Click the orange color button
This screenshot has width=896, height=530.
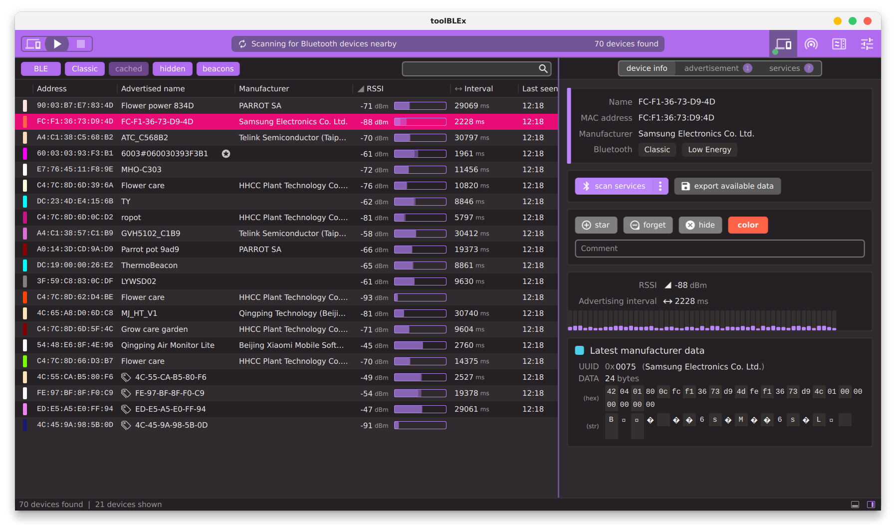point(748,225)
